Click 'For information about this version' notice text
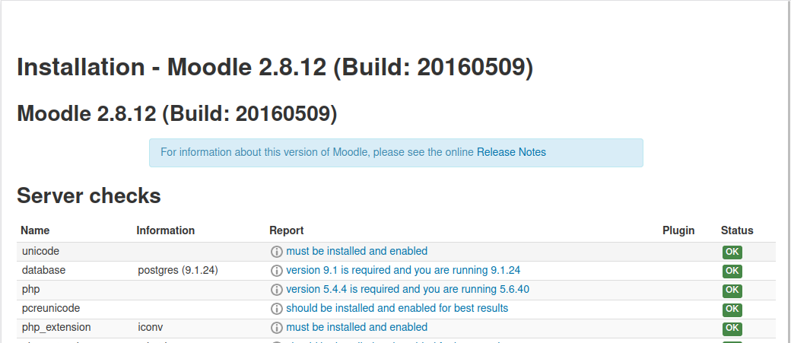 click(317, 152)
